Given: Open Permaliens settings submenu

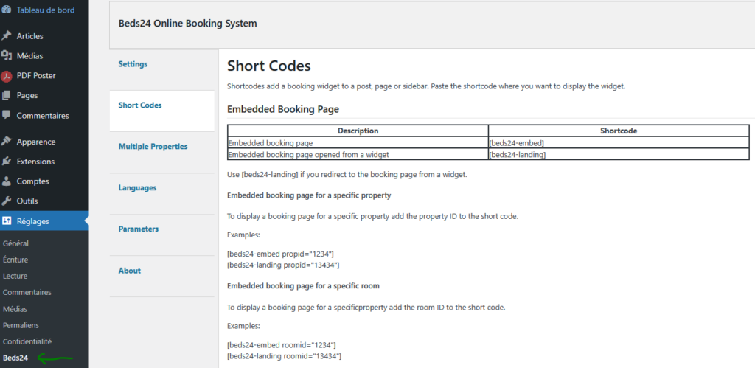Looking at the screenshot, I should [x=21, y=325].
